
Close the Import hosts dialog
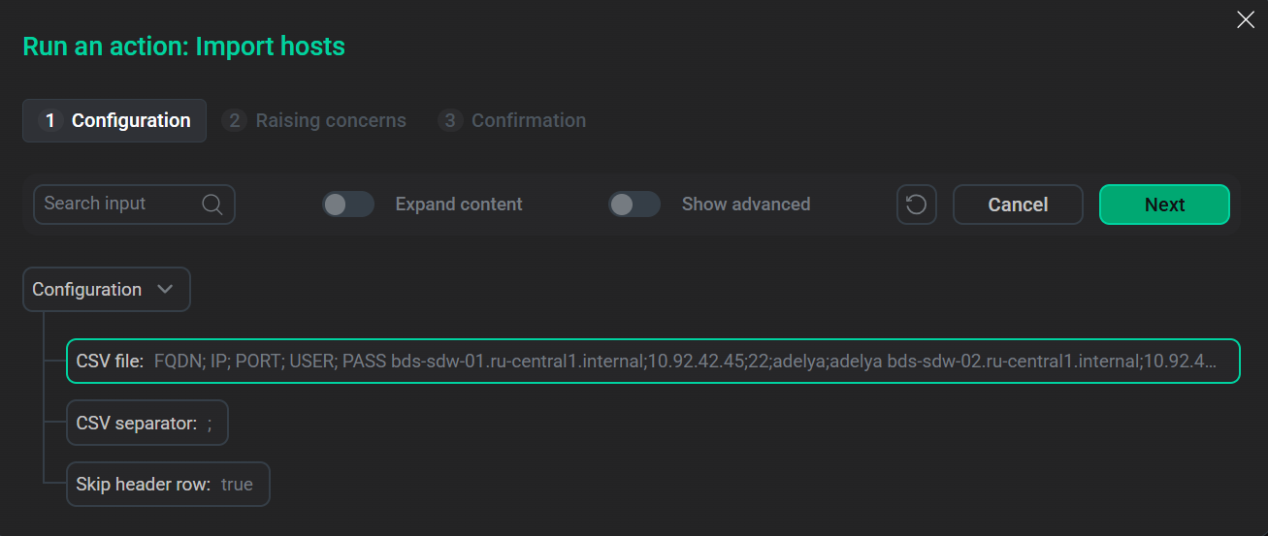(1246, 19)
